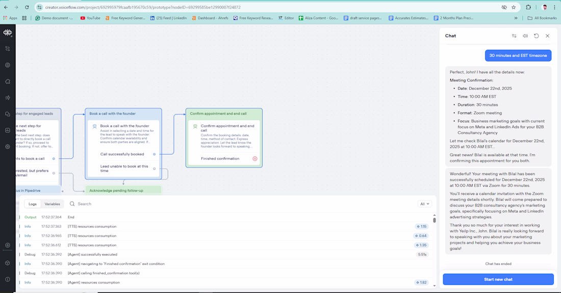Click the browser forward arrow
This screenshot has height=293, width=561.
16,7
